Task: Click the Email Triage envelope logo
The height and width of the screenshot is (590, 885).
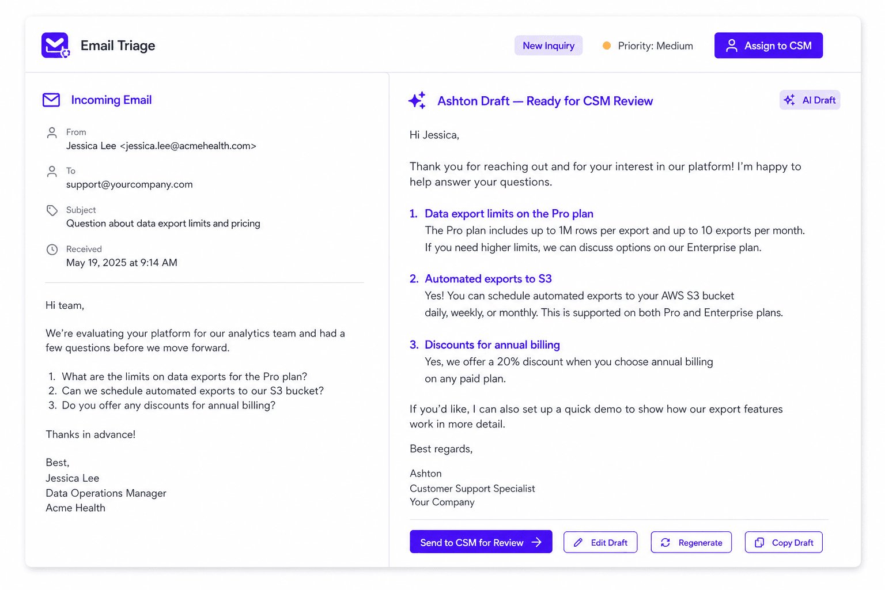Action: click(x=55, y=46)
